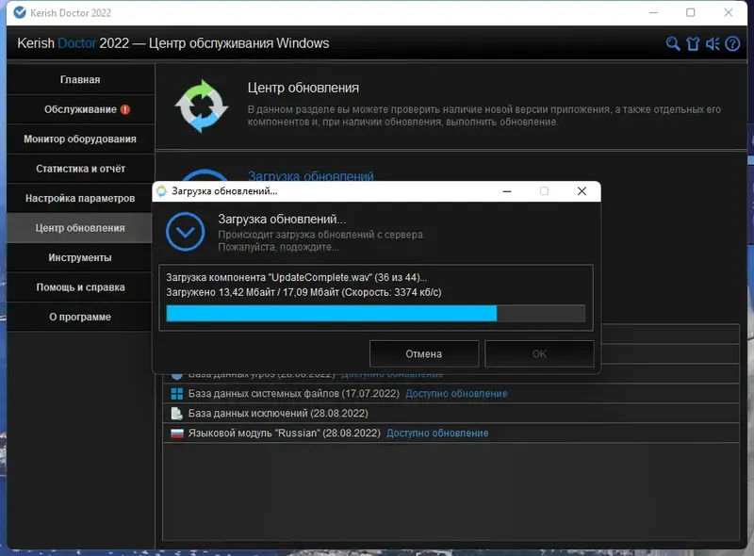Open Помощь и справка section
This screenshot has width=754, height=556.
(x=80, y=287)
